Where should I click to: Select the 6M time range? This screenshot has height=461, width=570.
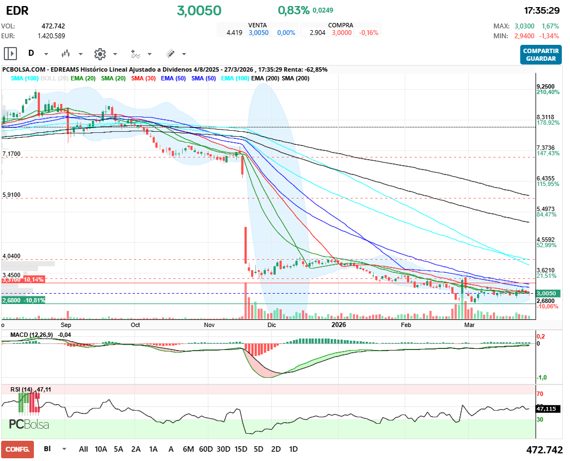[188, 449]
